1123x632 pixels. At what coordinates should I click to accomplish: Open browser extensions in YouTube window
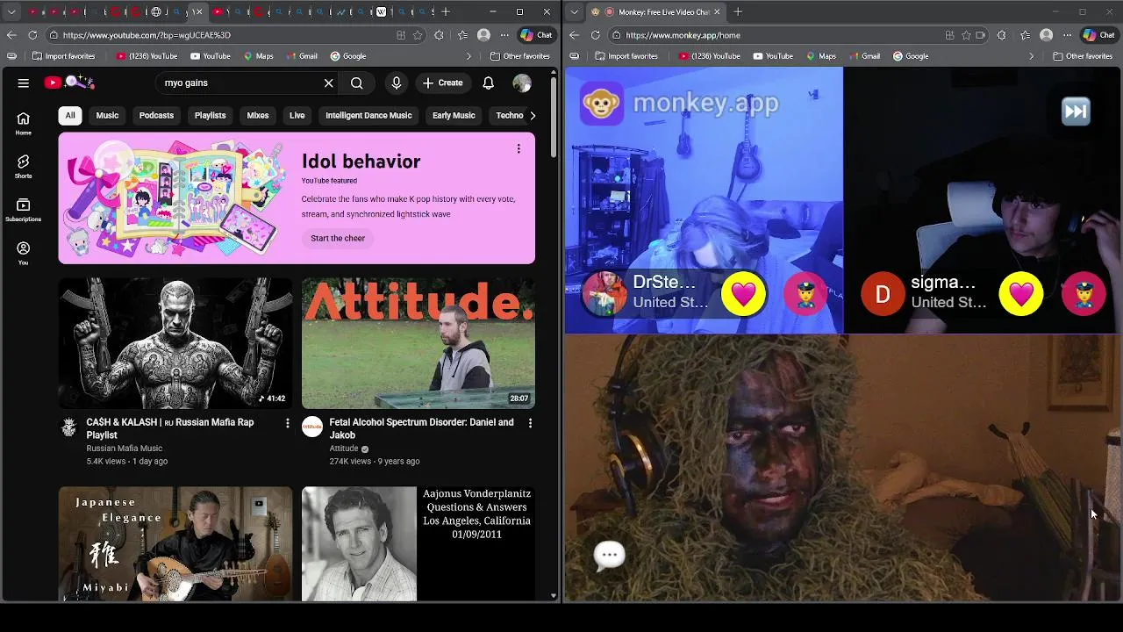[439, 35]
